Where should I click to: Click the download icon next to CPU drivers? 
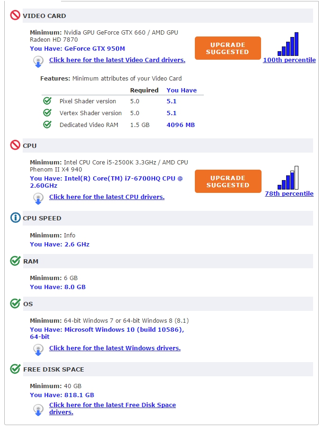[x=38, y=199]
